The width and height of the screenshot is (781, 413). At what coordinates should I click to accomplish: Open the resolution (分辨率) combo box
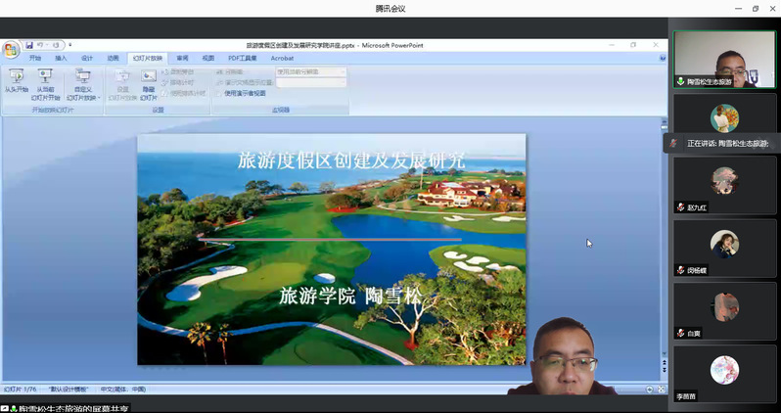[x=311, y=71]
